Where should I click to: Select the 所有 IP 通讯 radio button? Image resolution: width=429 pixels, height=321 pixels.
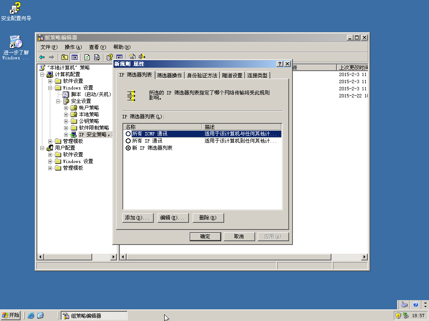click(x=128, y=141)
